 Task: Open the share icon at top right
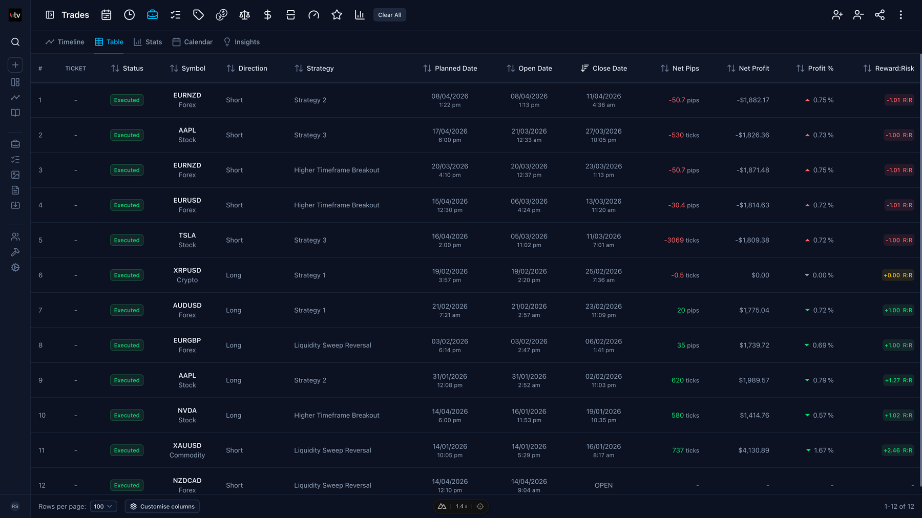coord(879,15)
